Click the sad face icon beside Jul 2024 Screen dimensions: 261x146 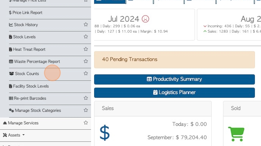(x=145, y=19)
